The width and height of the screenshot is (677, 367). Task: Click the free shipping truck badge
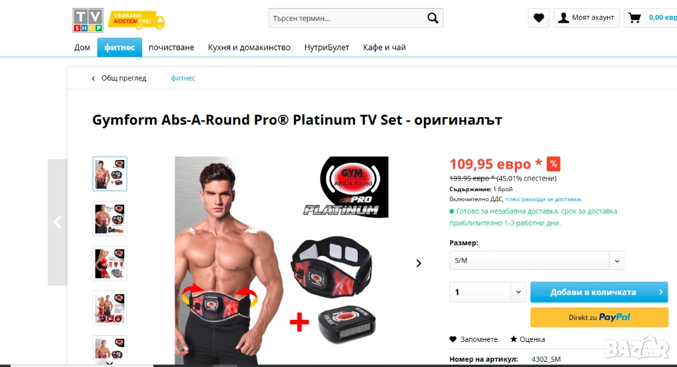coord(136,20)
